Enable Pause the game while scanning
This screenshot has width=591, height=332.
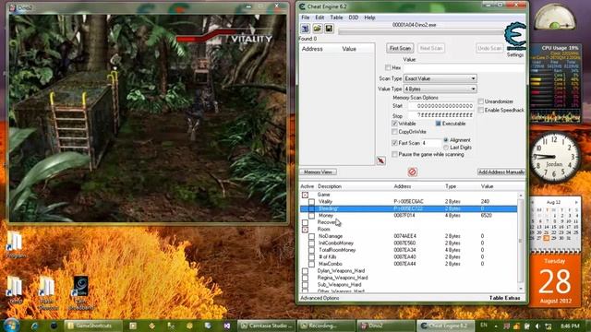tap(394, 154)
